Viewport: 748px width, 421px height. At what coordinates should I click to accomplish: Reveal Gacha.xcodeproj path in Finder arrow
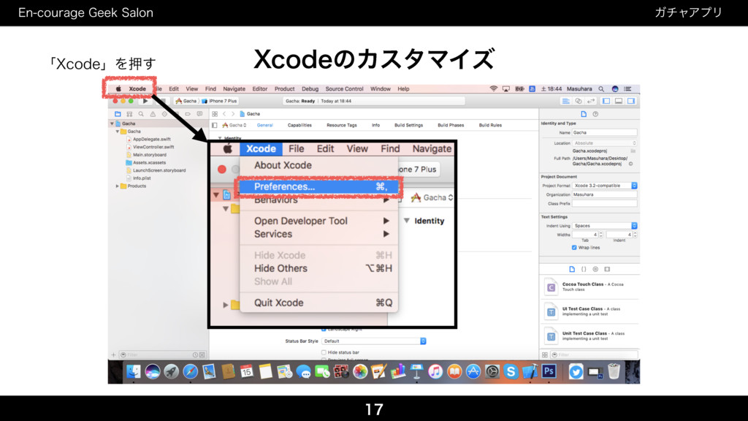[x=630, y=164]
